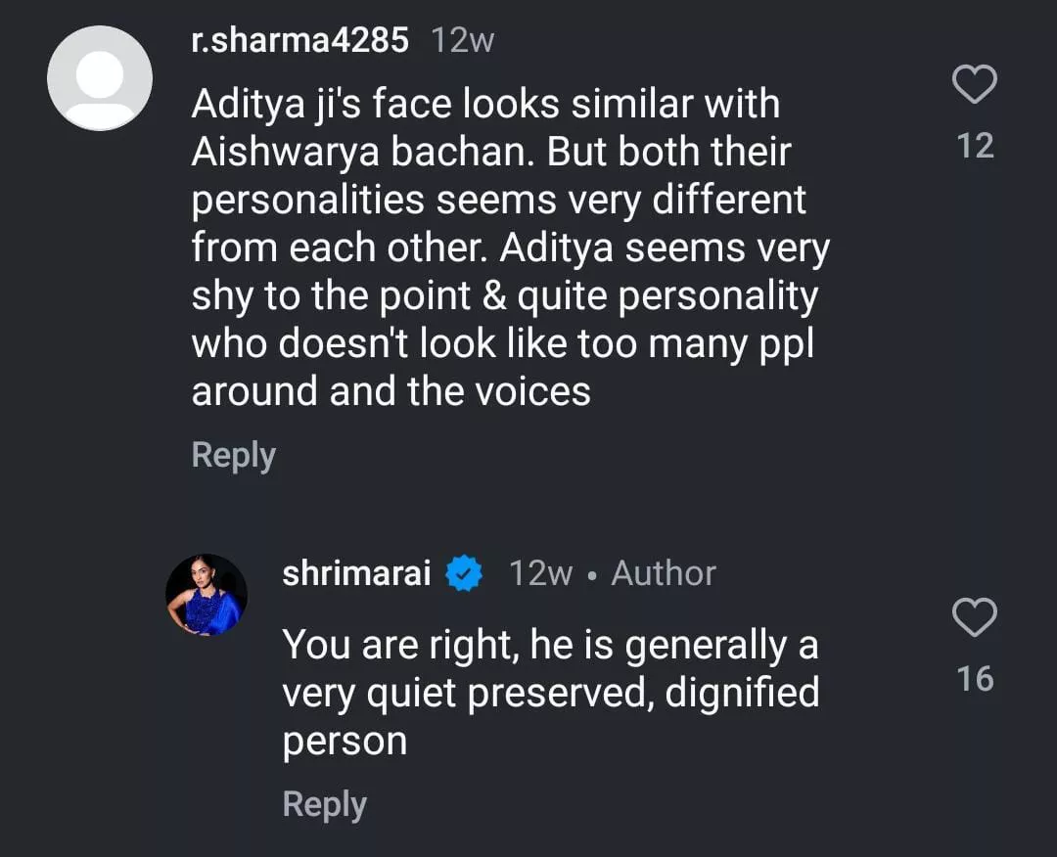Screen dimensions: 1057x857
Task: Open the r.sharma4285 username profile link
Action: (x=299, y=40)
